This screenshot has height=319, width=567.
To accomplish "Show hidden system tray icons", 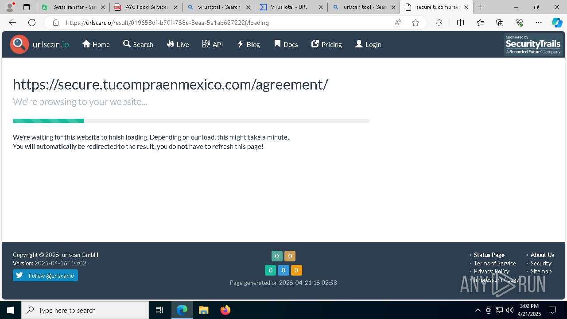I will [478, 310].
